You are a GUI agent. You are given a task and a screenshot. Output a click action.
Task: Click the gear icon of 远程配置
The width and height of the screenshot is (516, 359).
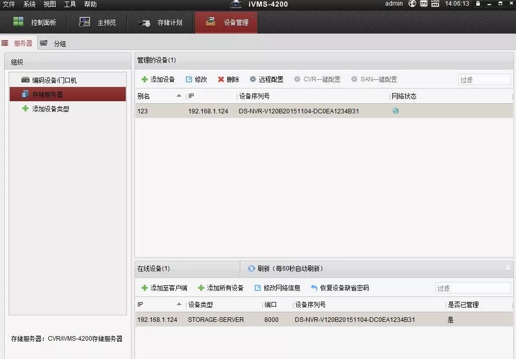pyautogui.click(x=253, y=79)
